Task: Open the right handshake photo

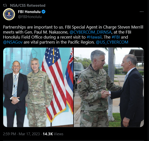Action: tap(109, 87)
